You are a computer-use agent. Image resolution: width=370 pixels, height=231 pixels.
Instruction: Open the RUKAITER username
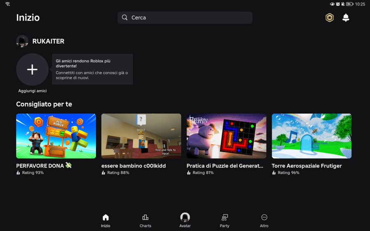49,41
